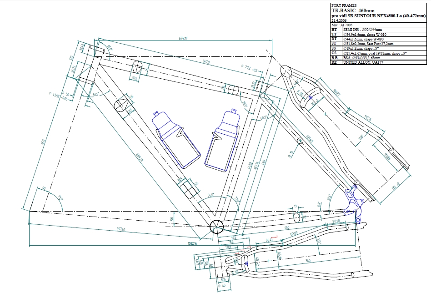Select the right blue water bottle
Screen dimensions: 431x293
222,140
